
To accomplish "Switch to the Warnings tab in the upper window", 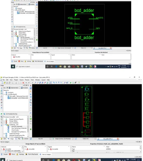I will point(28,61).
